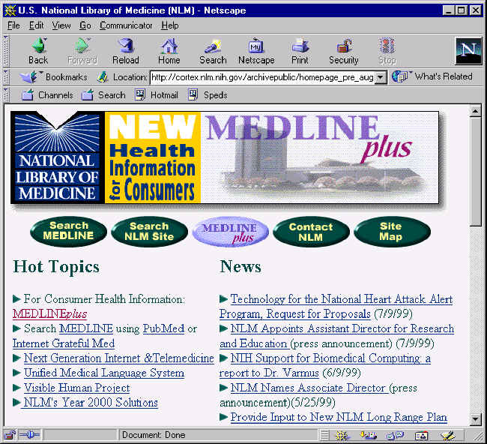This screenshot has height=444, width=487.
Task: Click the Site Map button
Action: point(392,232)
